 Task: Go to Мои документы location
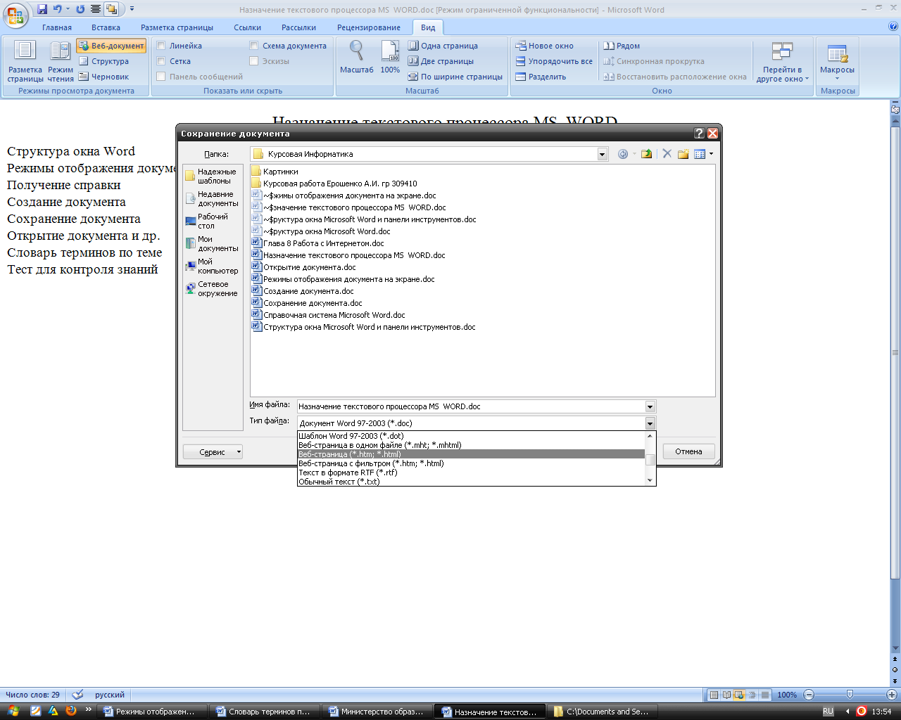click(x=213, y=243)
